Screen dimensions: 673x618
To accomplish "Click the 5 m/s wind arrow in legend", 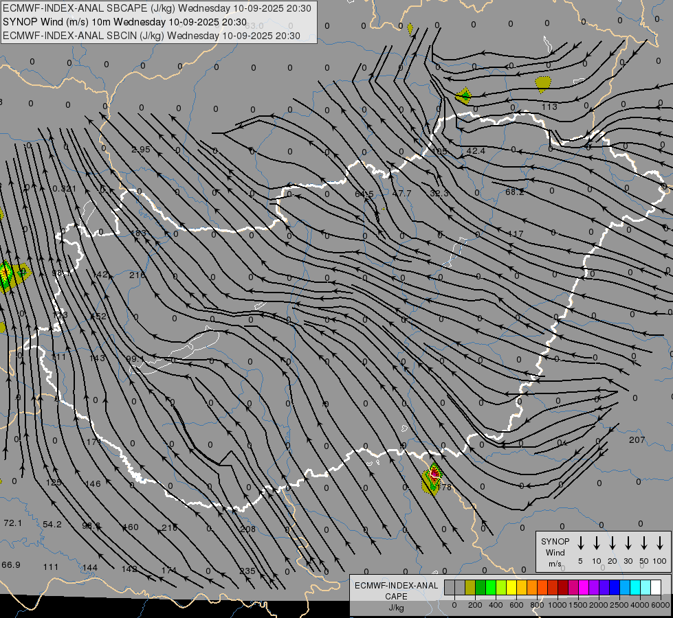I will [x=581, y=542].
